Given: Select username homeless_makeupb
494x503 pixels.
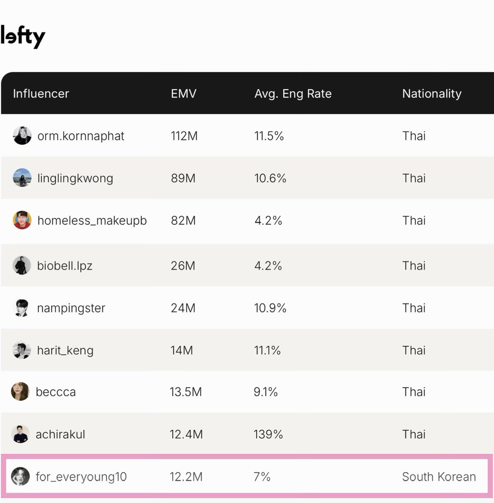Looking at the screenshot, I should coord(92,220).
